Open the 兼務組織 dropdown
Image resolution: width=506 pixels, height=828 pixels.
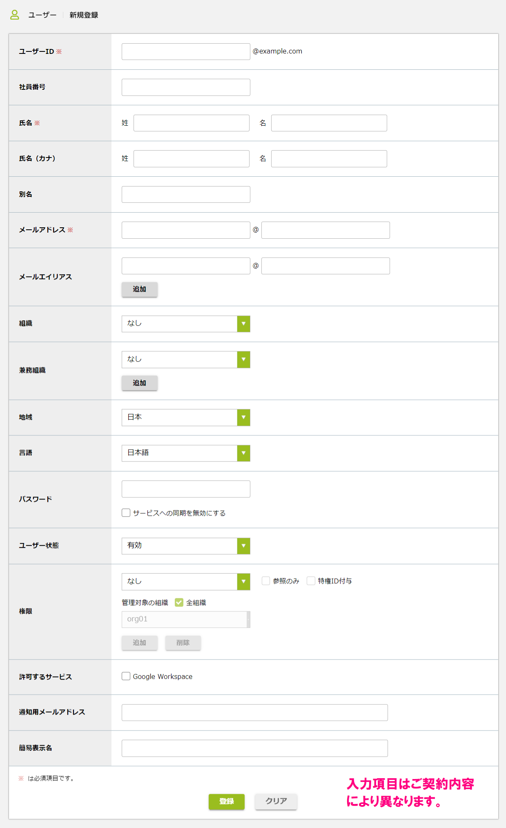(186, 360)
